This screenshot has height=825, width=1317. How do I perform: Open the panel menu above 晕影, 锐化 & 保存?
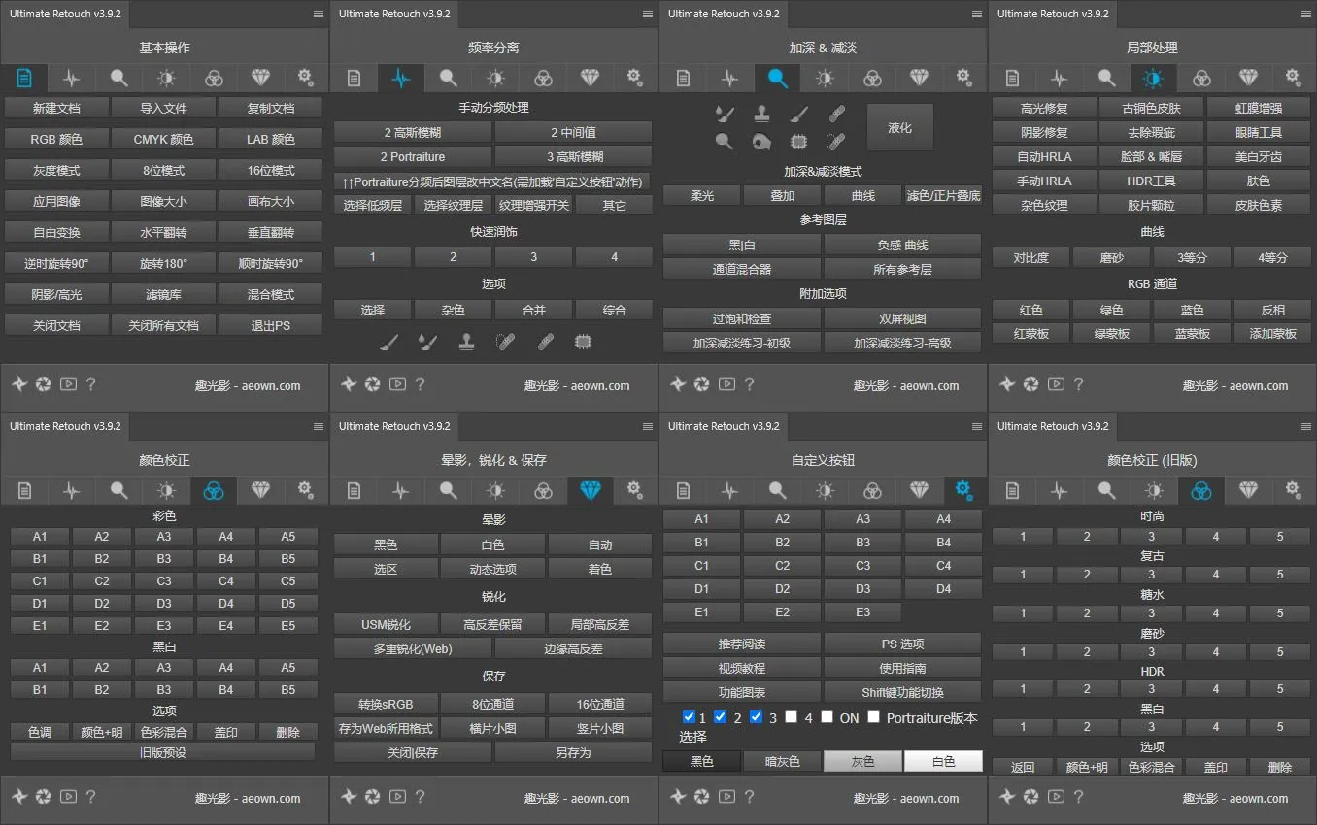pos(648,427)
